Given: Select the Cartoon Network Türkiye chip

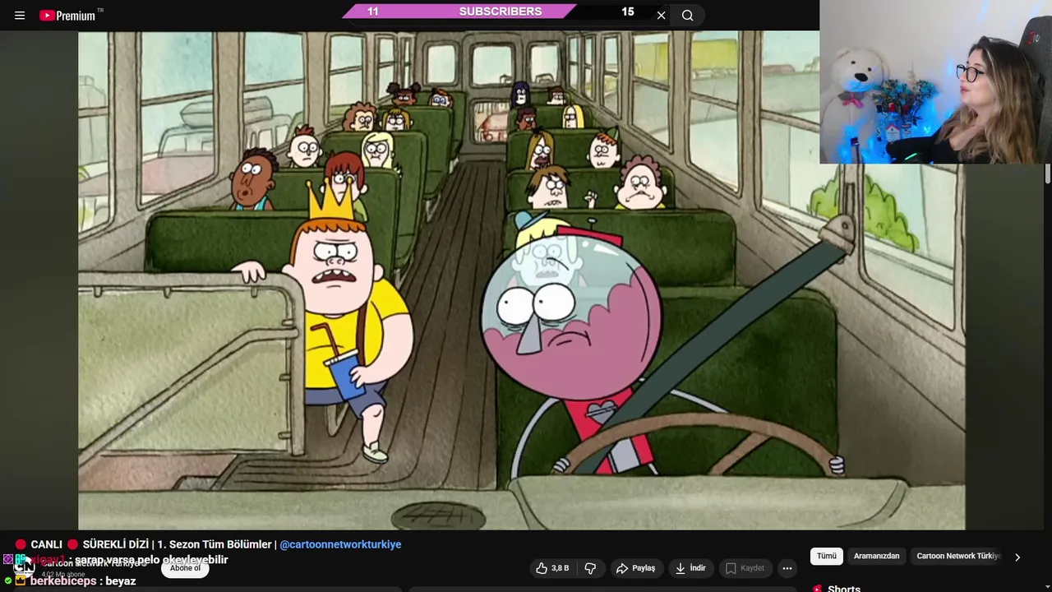Looking at the screenshot, I should coord(958,556).
